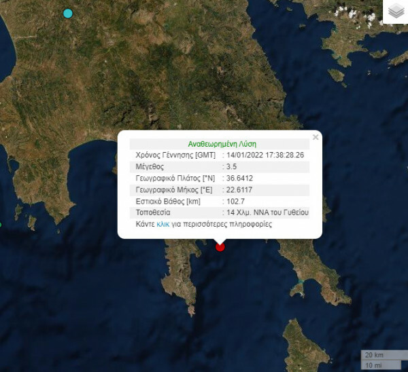Close the earthquake info popup
Image resolution: width=408 pixels, height=372 pixels.
315,137
